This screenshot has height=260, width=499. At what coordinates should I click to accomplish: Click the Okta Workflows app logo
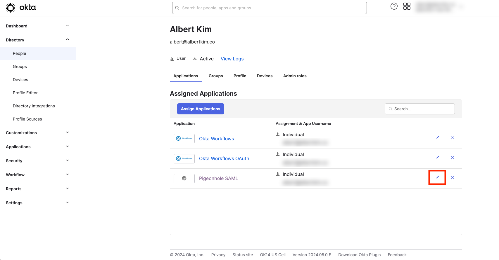(184, 139)
